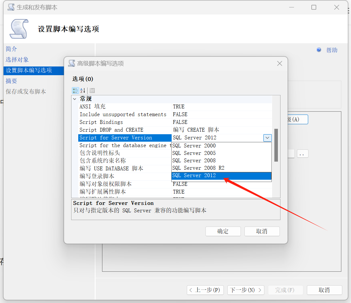Click FALSE value of 编写对象级权限脚本

[x=180, y=184]
